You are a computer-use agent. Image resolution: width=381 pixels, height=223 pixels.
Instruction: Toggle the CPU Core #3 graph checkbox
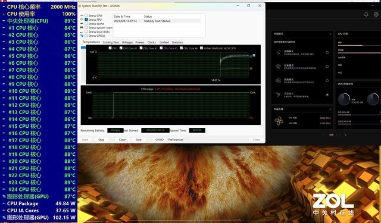161,48
